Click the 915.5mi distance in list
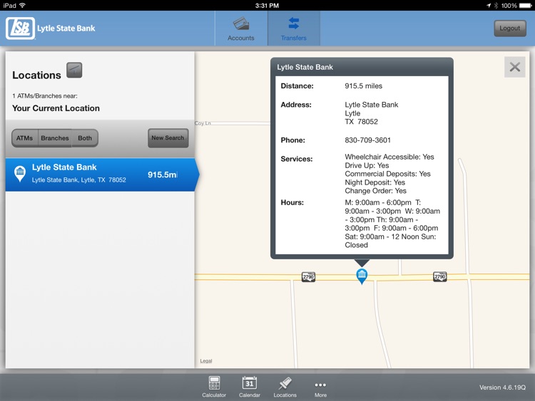535x401 pixels. [x=163, y=175]
